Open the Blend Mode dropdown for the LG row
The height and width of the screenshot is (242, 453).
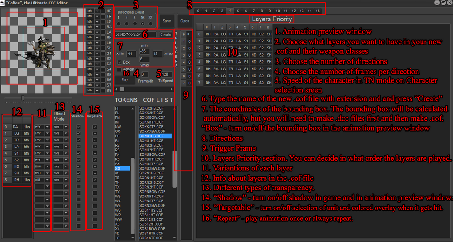pos(66,133)
